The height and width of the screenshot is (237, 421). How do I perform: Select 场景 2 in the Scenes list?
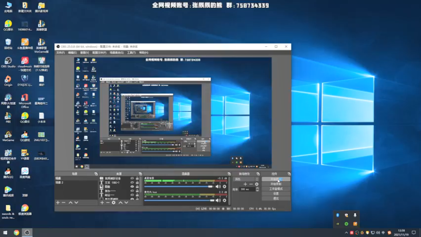(76, 182)
